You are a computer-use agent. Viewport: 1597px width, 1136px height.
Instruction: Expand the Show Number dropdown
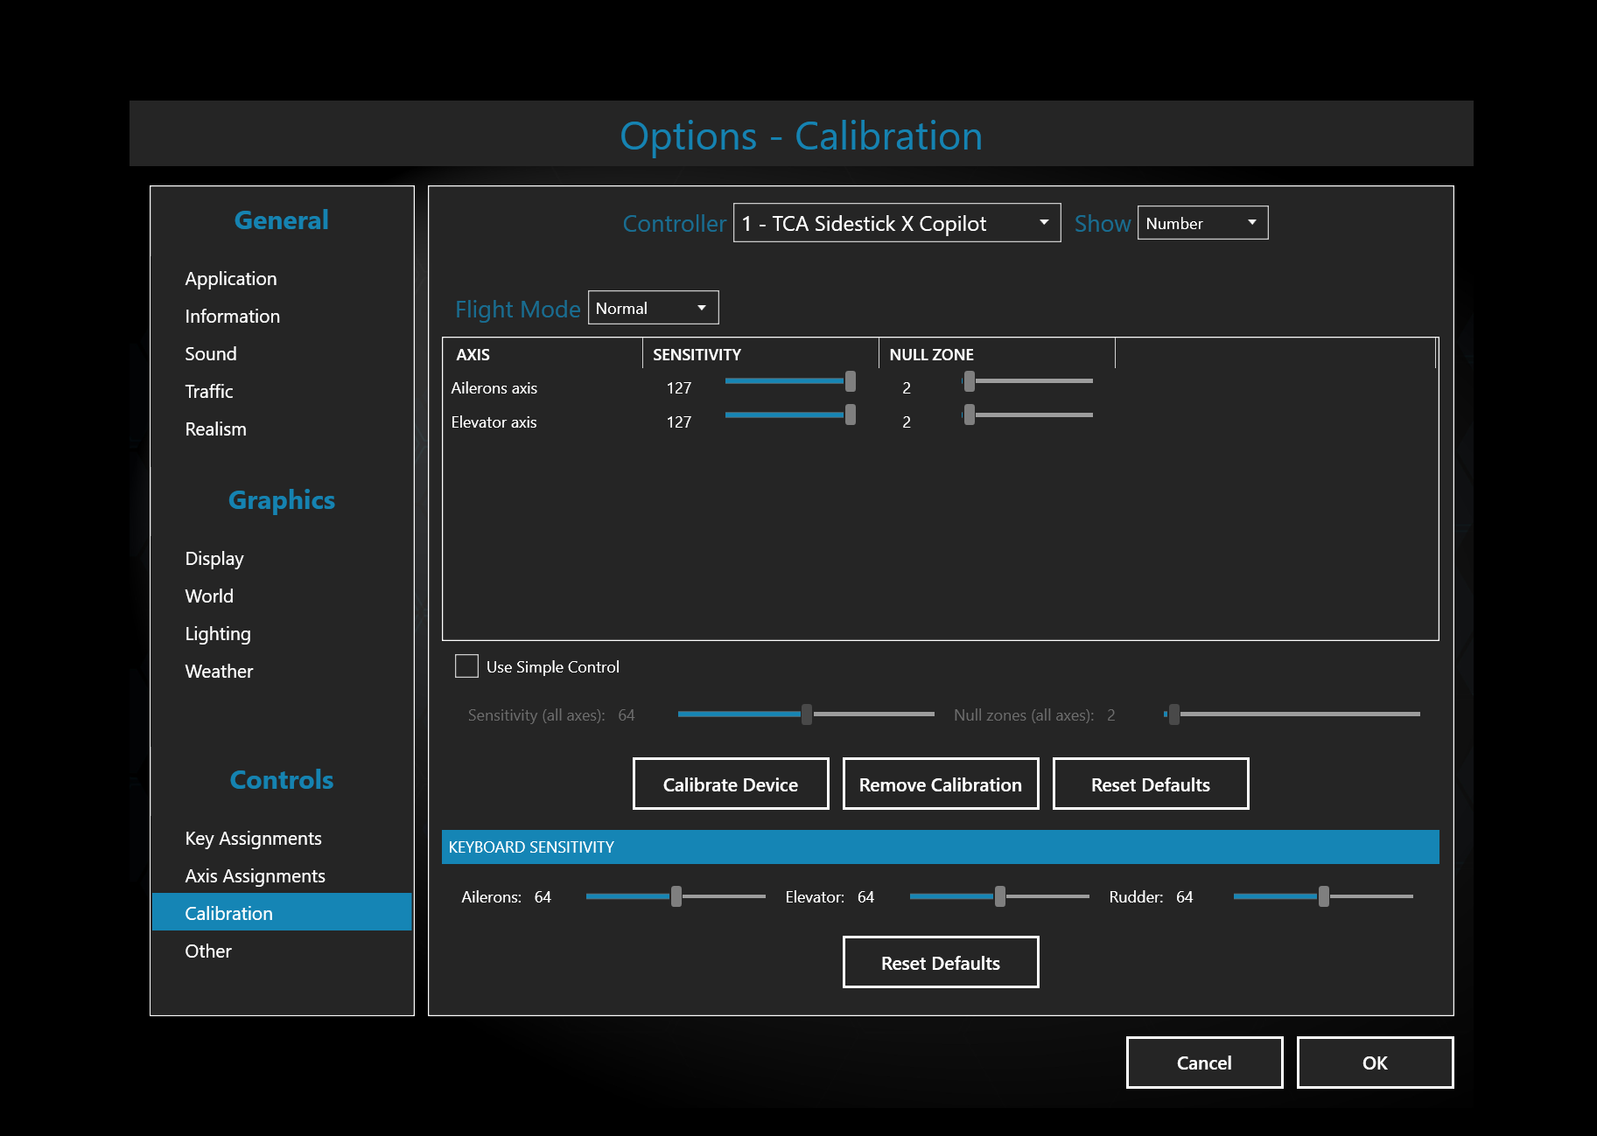(x=1202, y=223)
